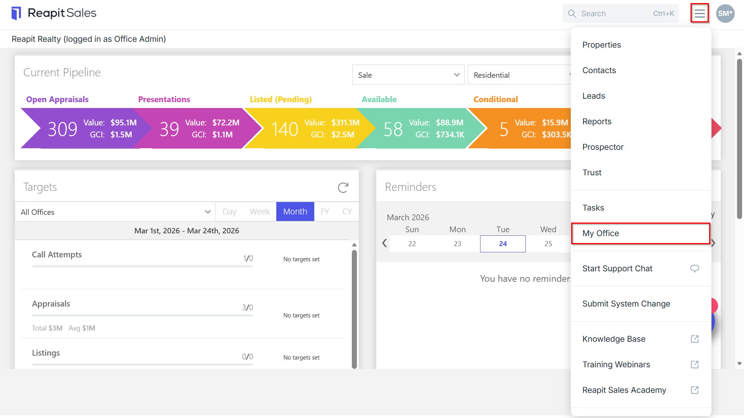Screen dimensions: 744x418
Task: Expand the Residential dropdown
Action: [519, 75]
